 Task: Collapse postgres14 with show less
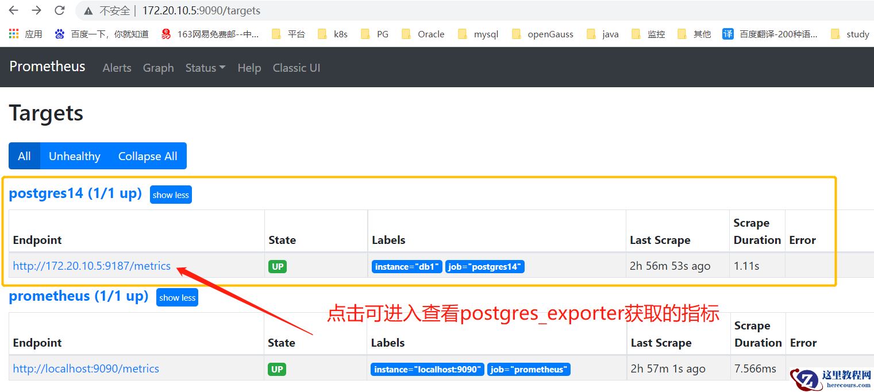[x=171, y=195]
